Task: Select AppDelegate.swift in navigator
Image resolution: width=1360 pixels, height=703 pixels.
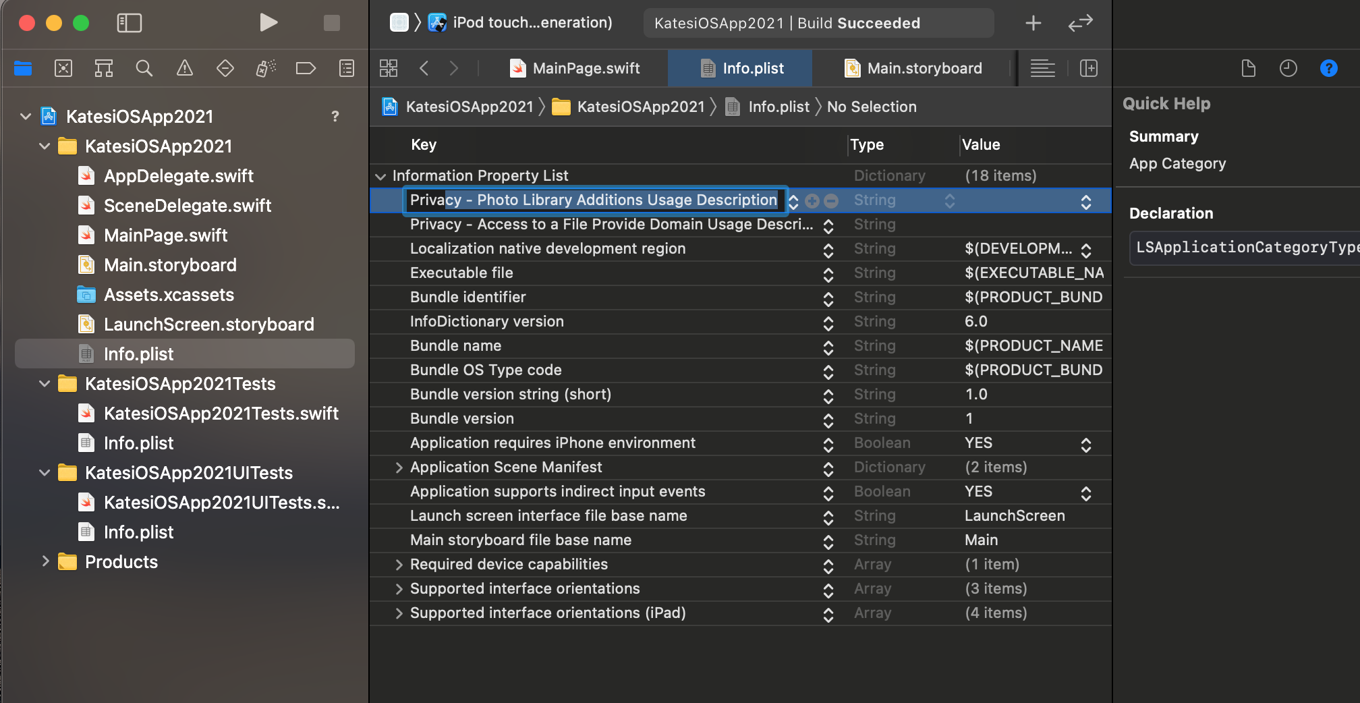Action: pyautogui.click(x=178, y=176)
